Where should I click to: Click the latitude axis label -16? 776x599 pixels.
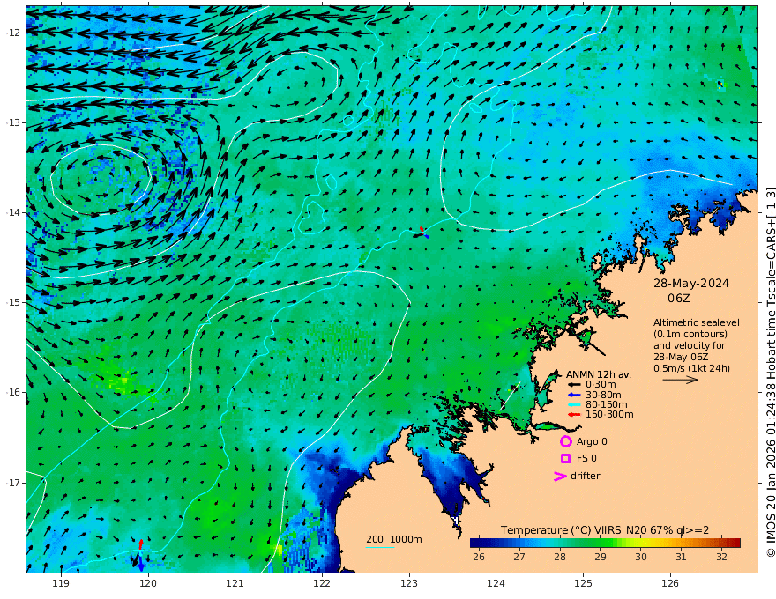pos(13,392)
